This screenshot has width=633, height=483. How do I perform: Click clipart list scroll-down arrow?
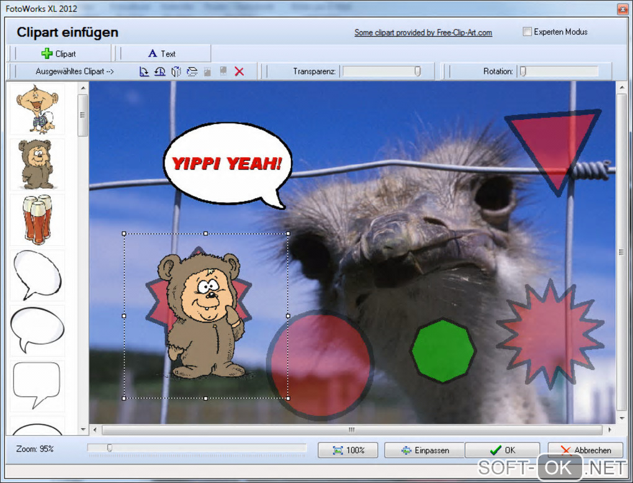click(83, 429)
